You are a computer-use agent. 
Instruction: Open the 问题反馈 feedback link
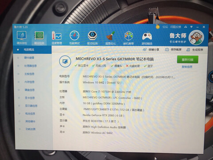coord(176,27)
